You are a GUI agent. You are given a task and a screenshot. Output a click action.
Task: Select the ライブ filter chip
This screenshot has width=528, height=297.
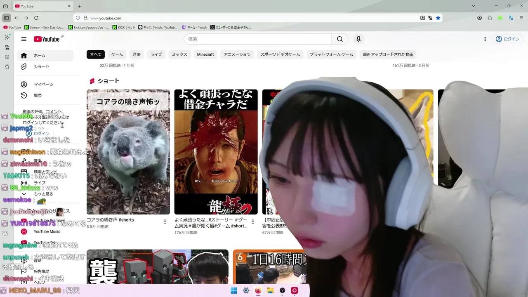click(x=156, y=54)
